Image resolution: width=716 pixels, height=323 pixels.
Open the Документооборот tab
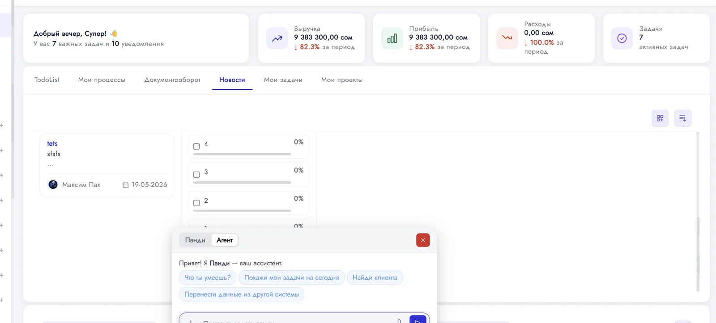pyautogui.click(x=172, y=80)
